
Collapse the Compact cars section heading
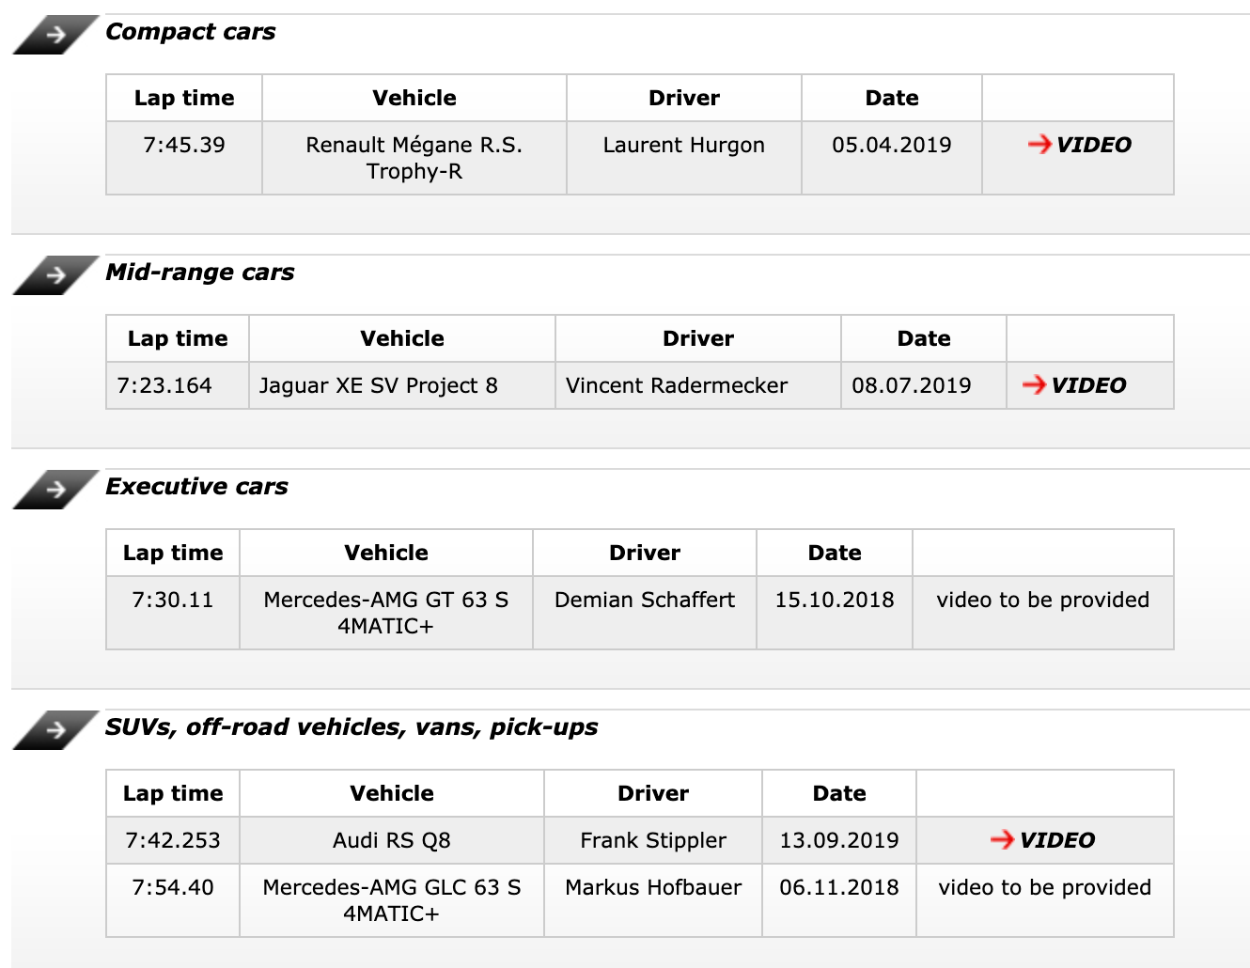click(191, 32)
